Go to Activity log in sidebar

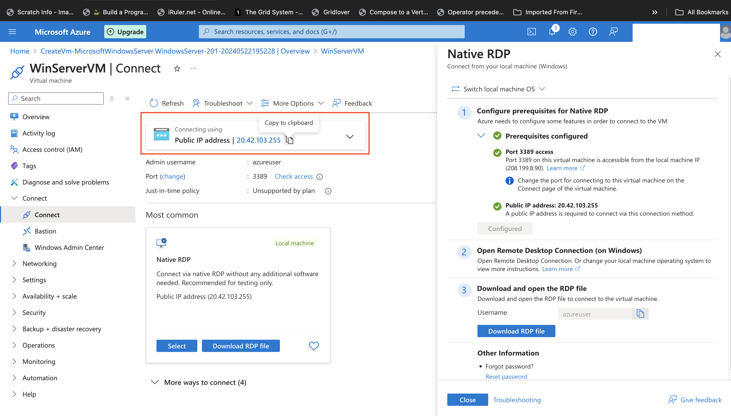39,133
